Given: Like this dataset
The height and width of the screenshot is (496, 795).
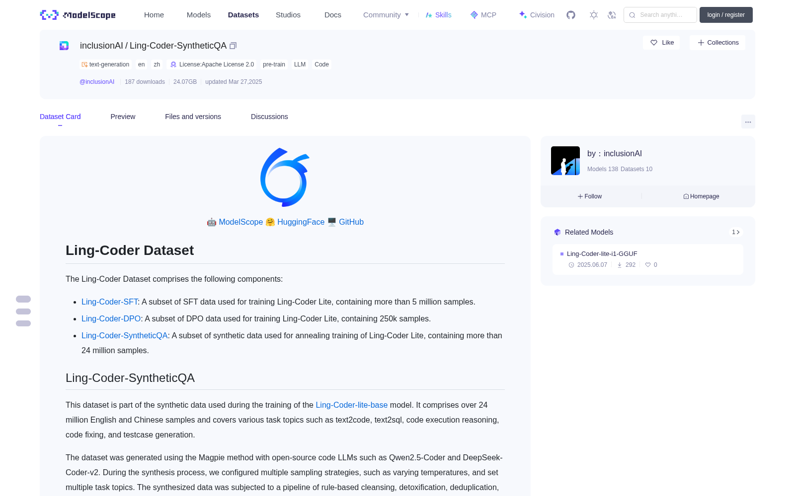Looking at the screenshot, I should click(x=661, y=43).
